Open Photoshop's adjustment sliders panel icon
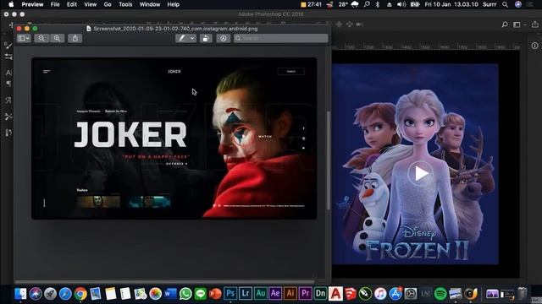 click(x=8, y=57)
